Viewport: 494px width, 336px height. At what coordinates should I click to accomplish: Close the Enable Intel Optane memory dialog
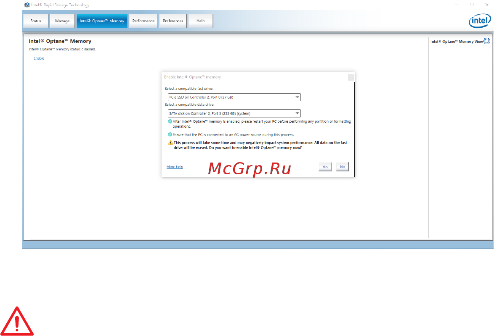(351, 77)
